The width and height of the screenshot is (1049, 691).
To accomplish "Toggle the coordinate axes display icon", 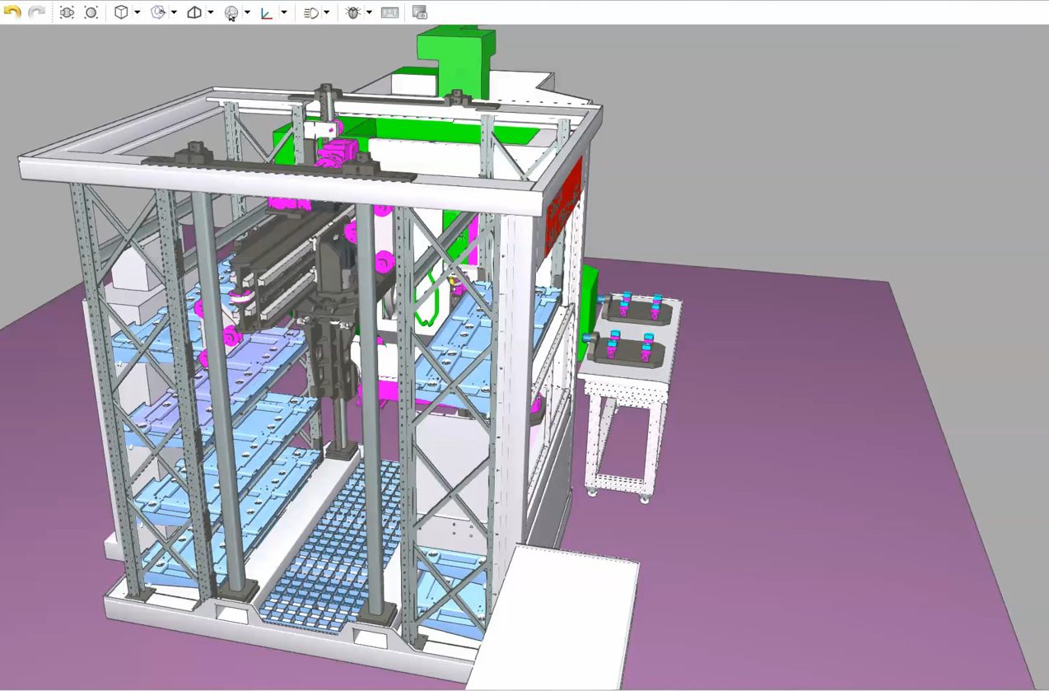I will (x=267, y=12).
